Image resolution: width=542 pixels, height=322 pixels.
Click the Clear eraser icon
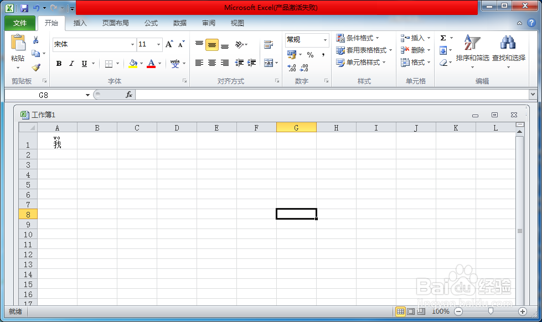[443, 63]
